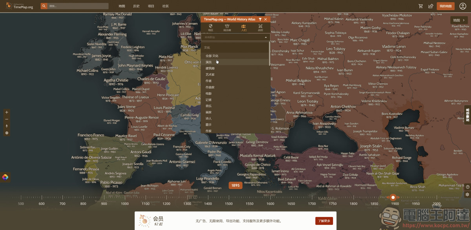Click Leo Tolstoy on the map
Image resolution: width=471 pixels, height=230 pixels.
tap(336, 49)
